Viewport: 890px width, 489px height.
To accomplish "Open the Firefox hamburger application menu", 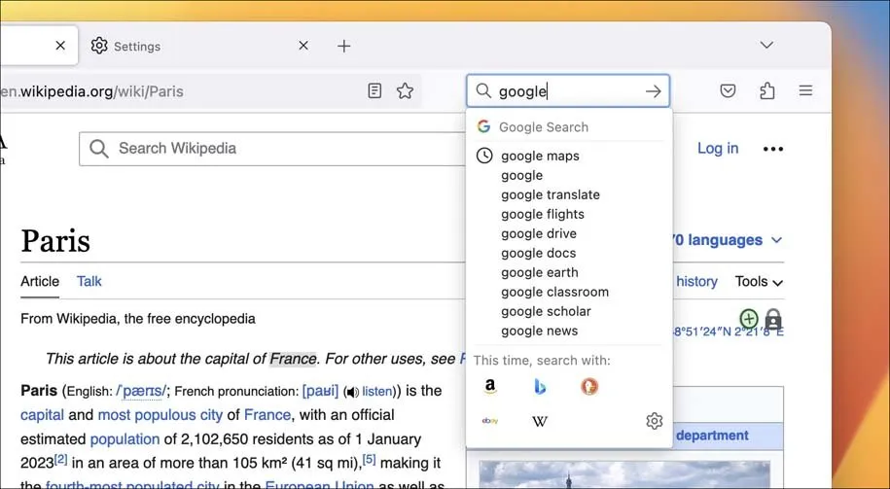I will click(805, 91).
